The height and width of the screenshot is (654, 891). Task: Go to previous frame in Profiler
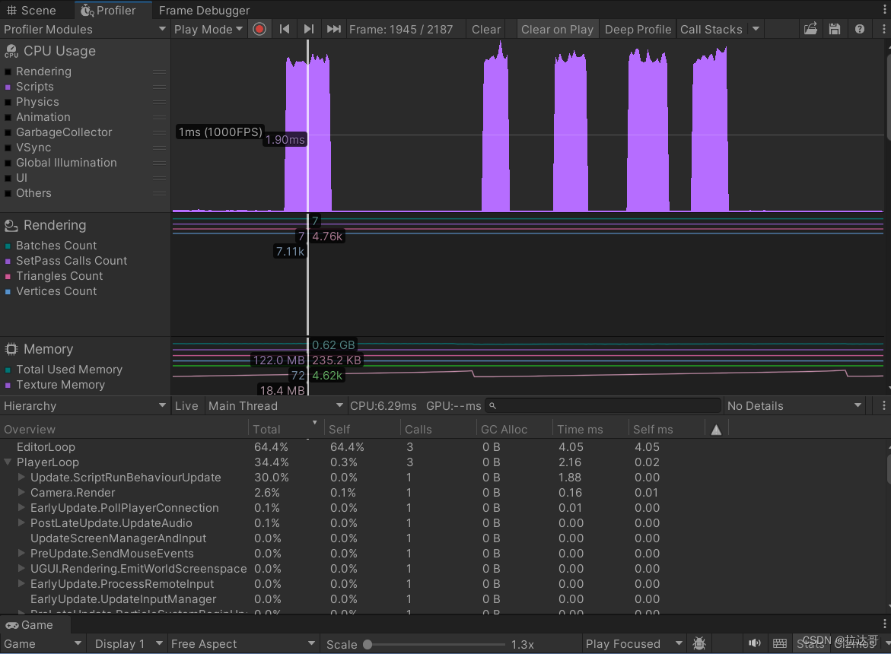285,29
